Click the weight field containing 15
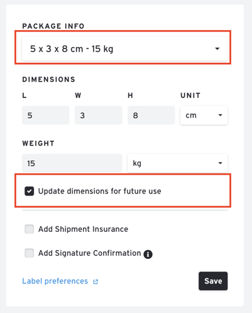 tap(72, 163)
